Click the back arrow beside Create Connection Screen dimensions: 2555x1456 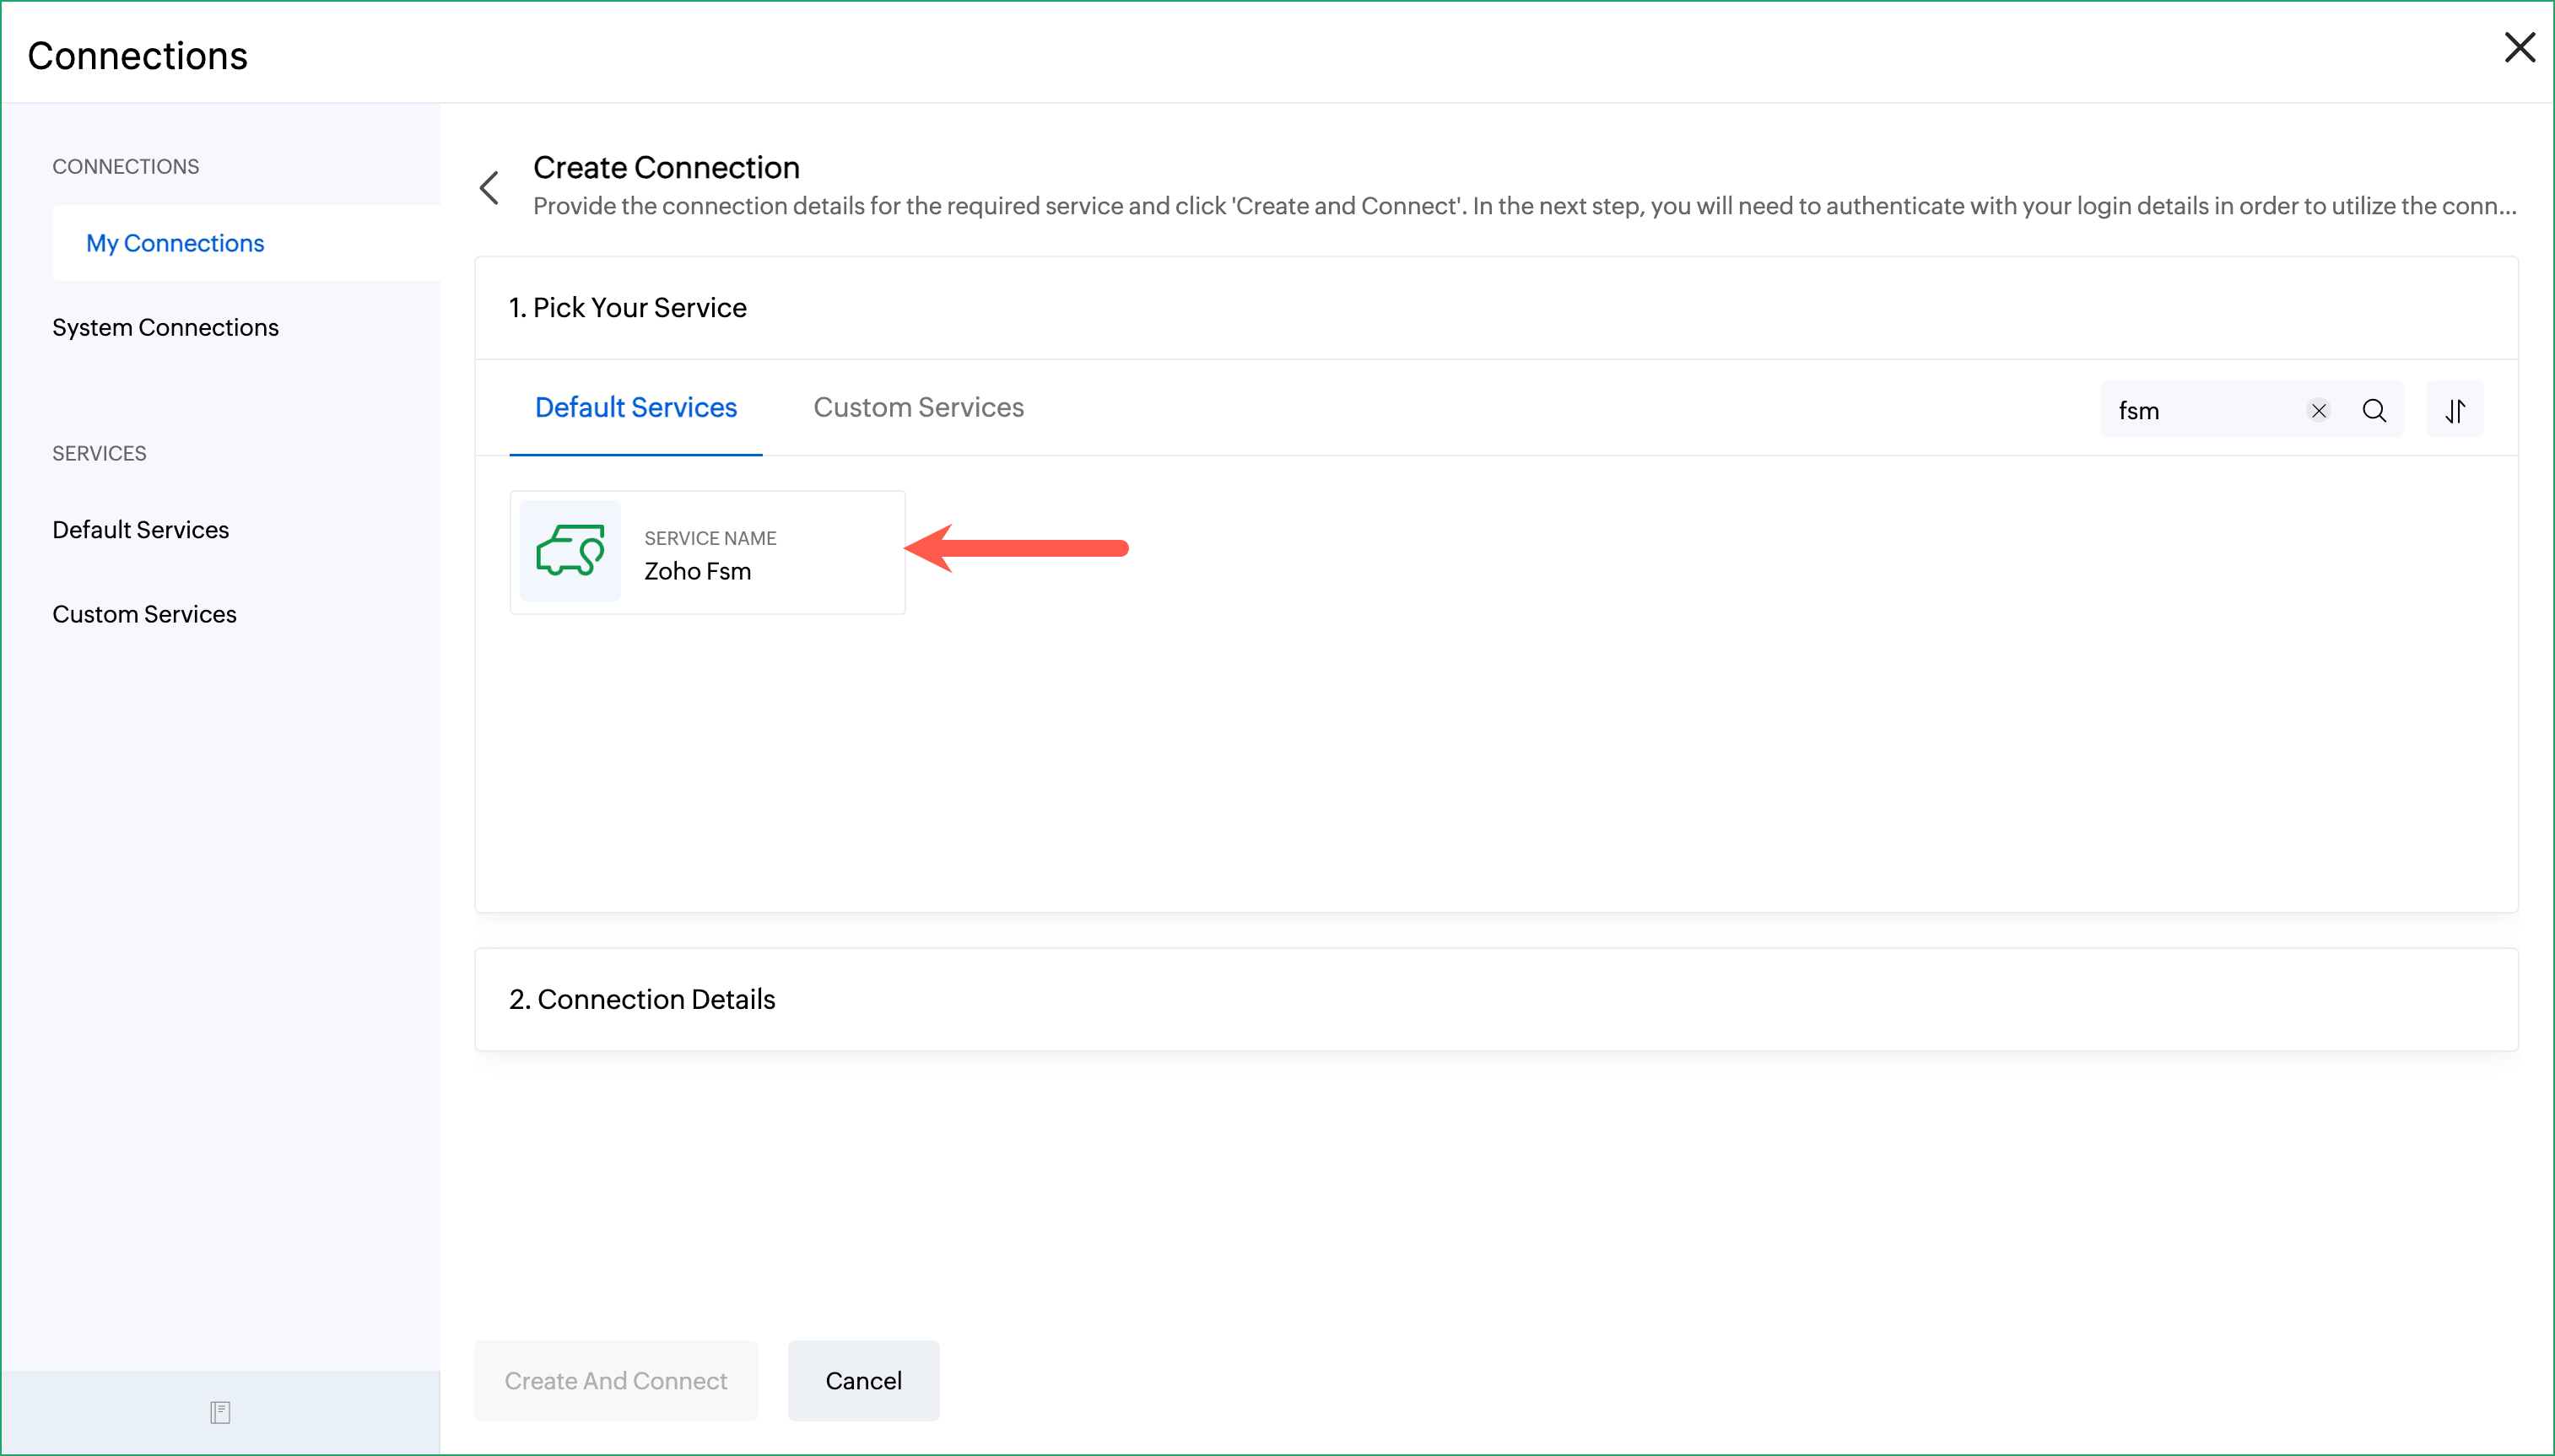tap(489, 187)
